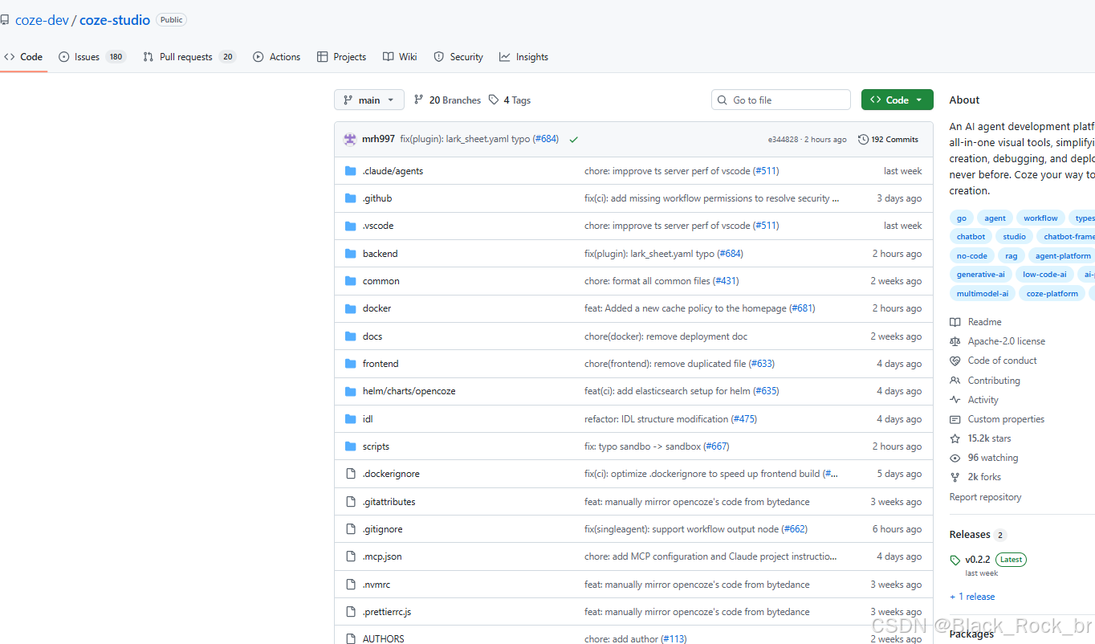Open the docs folder
The image size is (1095, 644).
(x=372, y=336)
